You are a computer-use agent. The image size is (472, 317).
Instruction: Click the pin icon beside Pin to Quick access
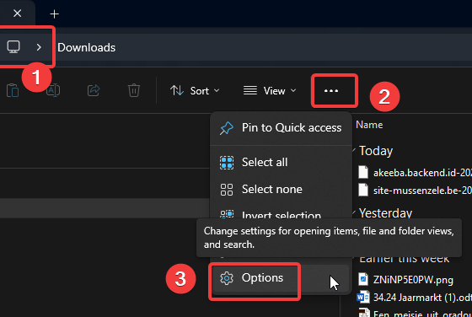coord(227,128)
